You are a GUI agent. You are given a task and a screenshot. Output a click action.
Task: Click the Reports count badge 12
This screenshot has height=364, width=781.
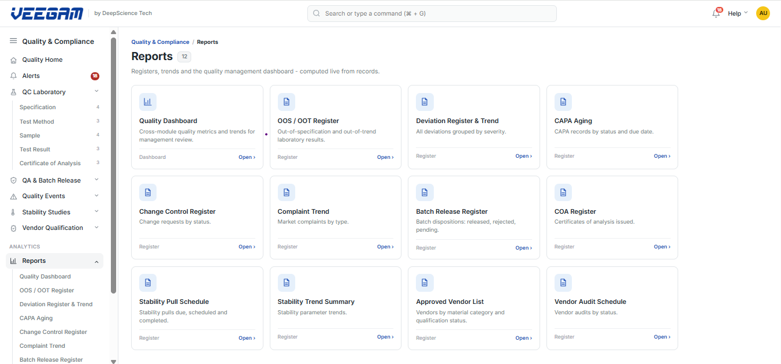184,57
